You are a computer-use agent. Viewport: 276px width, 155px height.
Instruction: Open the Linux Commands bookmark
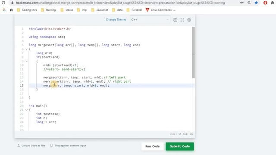click(x=160, y=10)
